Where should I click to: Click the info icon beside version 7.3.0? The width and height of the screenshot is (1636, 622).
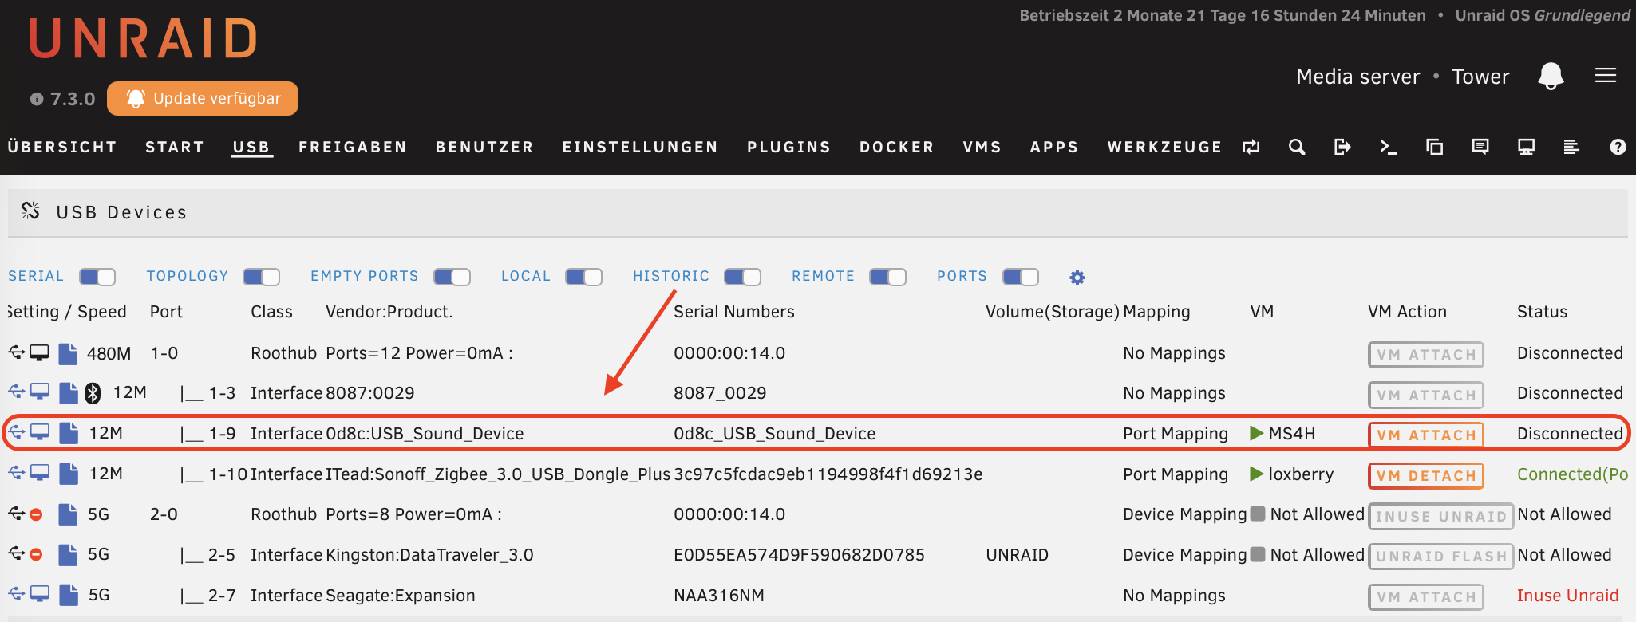tap(37, 99)
